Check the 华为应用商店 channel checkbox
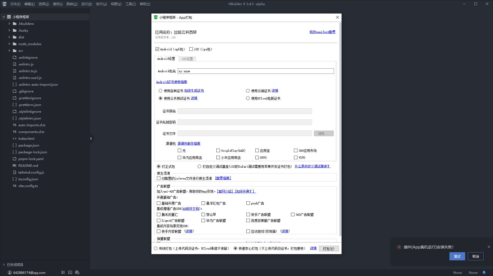Viewport: 493px width, 276px height. tap(179, 158)
